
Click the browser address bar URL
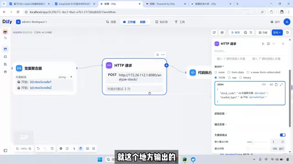point(73,12)
